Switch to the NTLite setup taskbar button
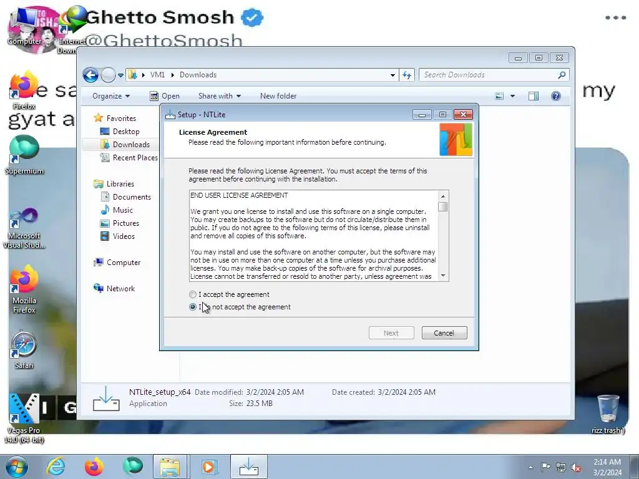 click(249, 467)
